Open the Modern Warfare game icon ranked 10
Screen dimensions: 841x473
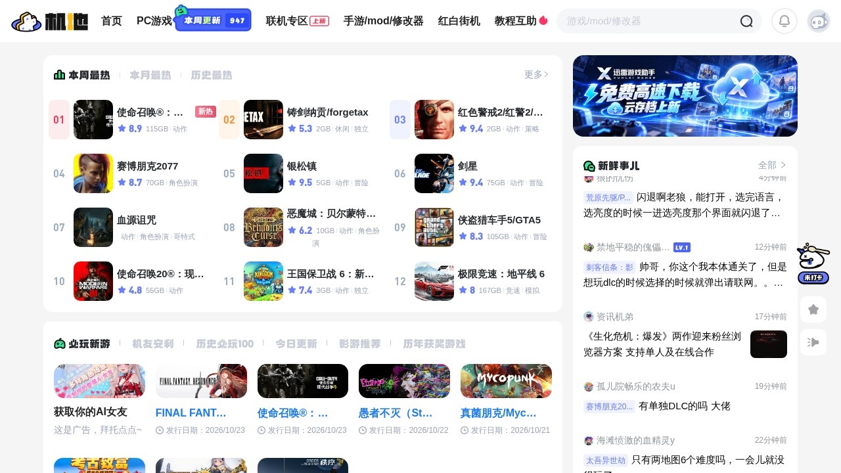pyautogui.click(x=93, y=281)
